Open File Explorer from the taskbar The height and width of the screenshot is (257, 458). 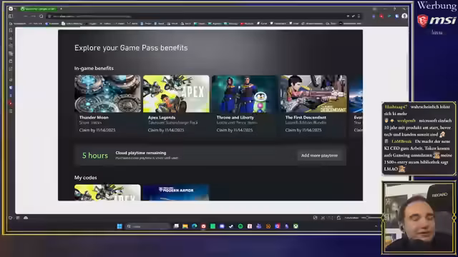[x=185, y=226]
